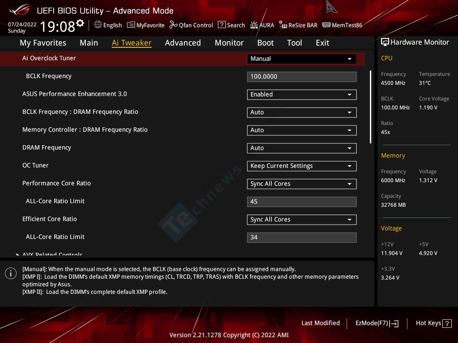Click the ReSize BAR icon

(x=283, y=25)
